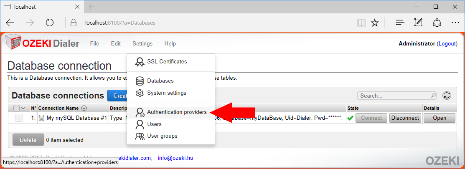Expand the dropdown arrow beside select-all checkbox
This screenshot has width=465, height=169.
pos(24,108)
